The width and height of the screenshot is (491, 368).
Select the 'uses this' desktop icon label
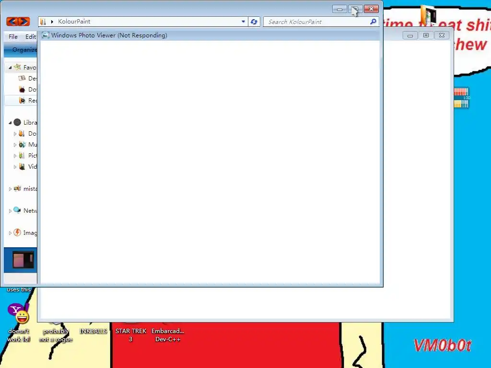[x=19, y=289]
